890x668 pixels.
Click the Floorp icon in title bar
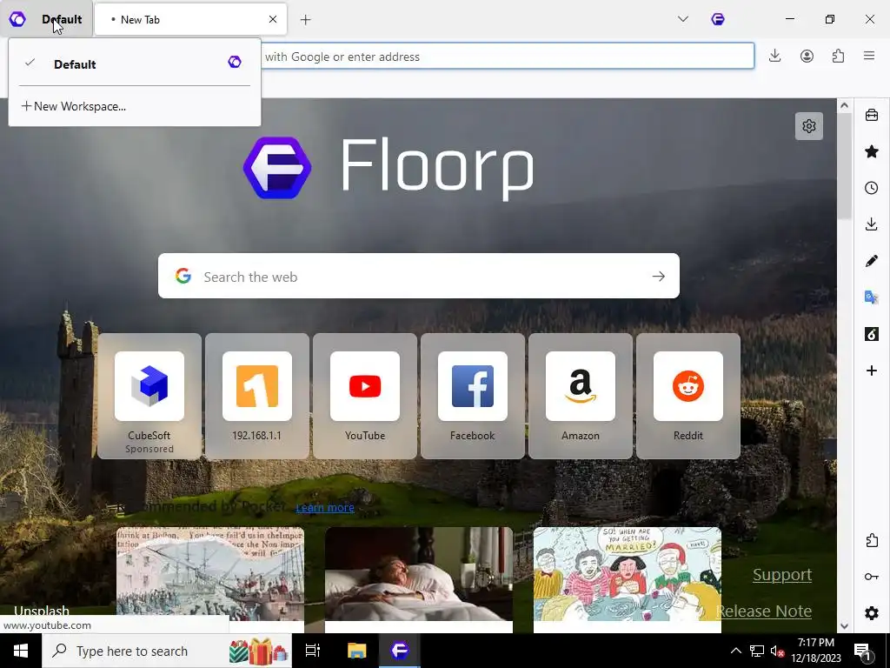click(717, 19)
